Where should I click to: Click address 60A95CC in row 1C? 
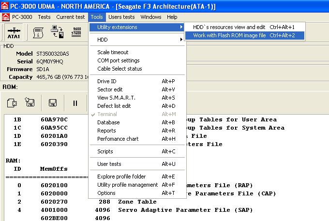point(54,128)
